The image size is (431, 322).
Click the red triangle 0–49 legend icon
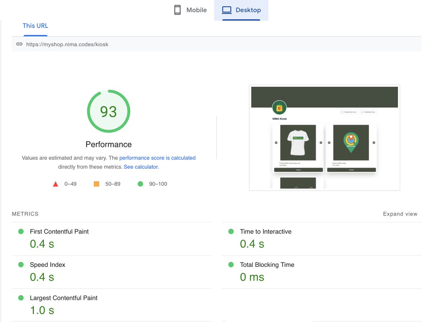click(x=55, y=184)
